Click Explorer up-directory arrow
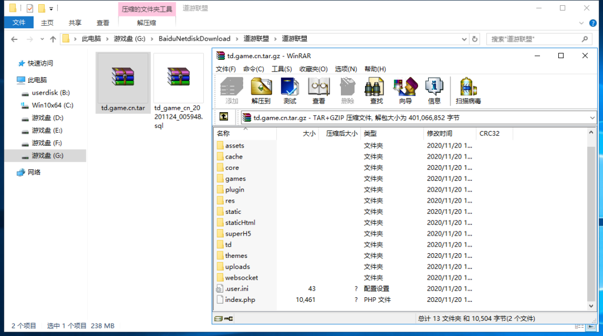This screenshot has height=336, width=603. [x=53, y=39]
